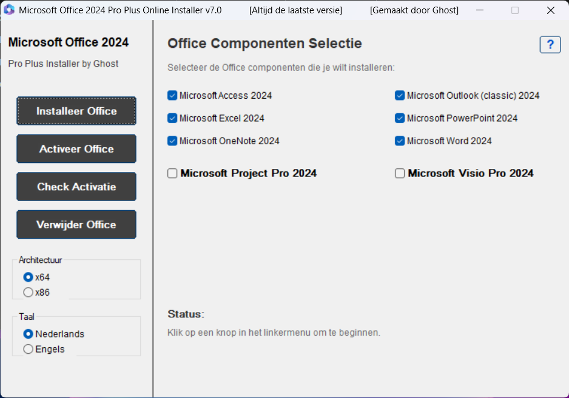Click the Installeer Office button
The image size is (569, 398).
click(x=76, y=111)
